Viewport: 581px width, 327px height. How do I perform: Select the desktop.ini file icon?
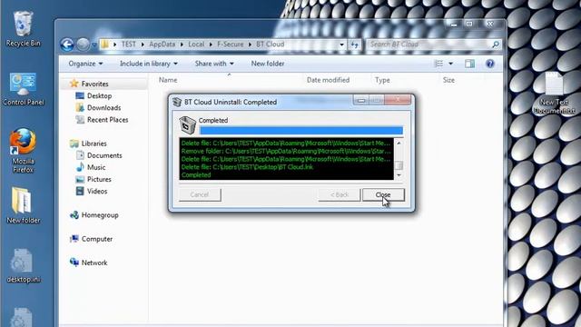[x=23, y=266]
